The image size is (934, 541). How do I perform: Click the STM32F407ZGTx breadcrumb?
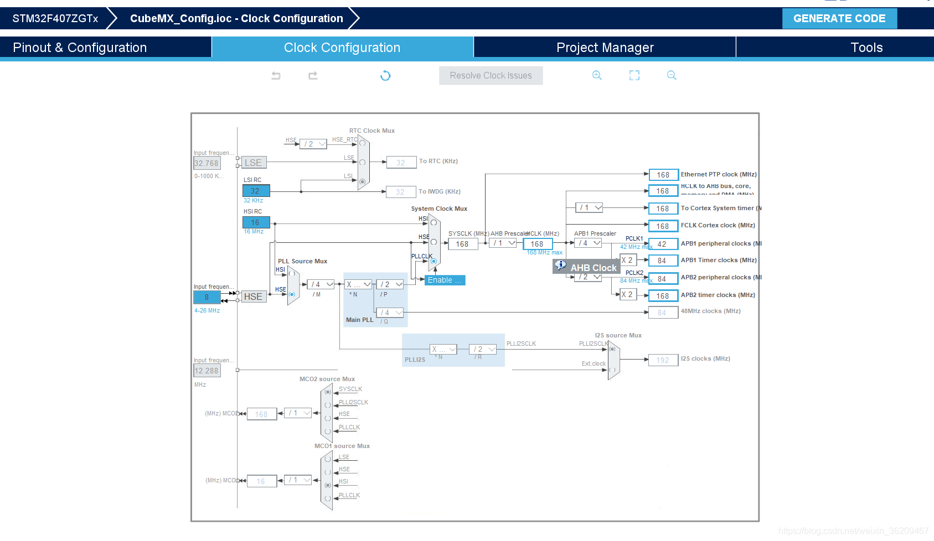click(x=55, y=18)
